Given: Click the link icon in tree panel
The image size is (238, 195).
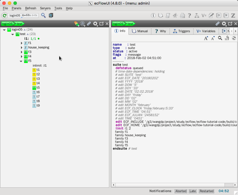Looking at the screenshot, I should [x=89, y=24].
